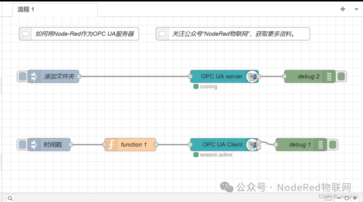Screen dimensions: 363x202
Task: Add a new flow with plus button
Action: pos(342,9)
